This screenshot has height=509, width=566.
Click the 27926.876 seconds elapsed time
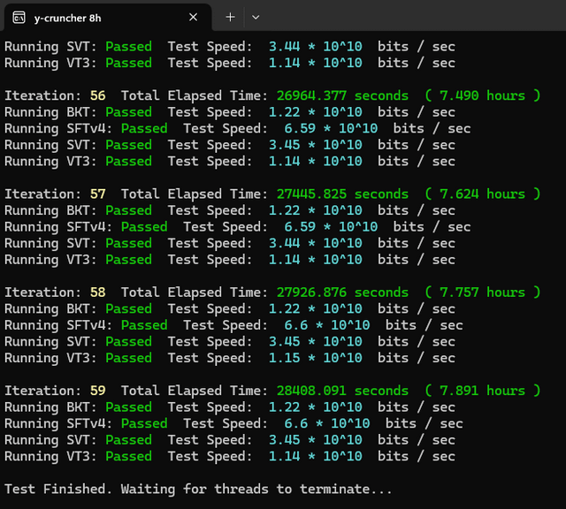(342, 292)
